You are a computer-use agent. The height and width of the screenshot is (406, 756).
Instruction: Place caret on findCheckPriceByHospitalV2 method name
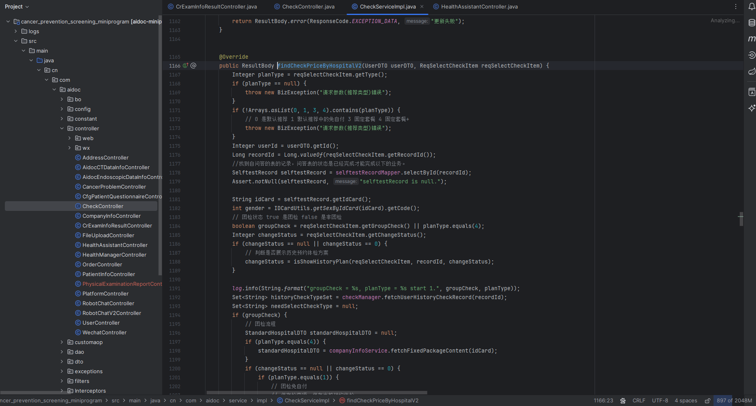pos(320,66)
